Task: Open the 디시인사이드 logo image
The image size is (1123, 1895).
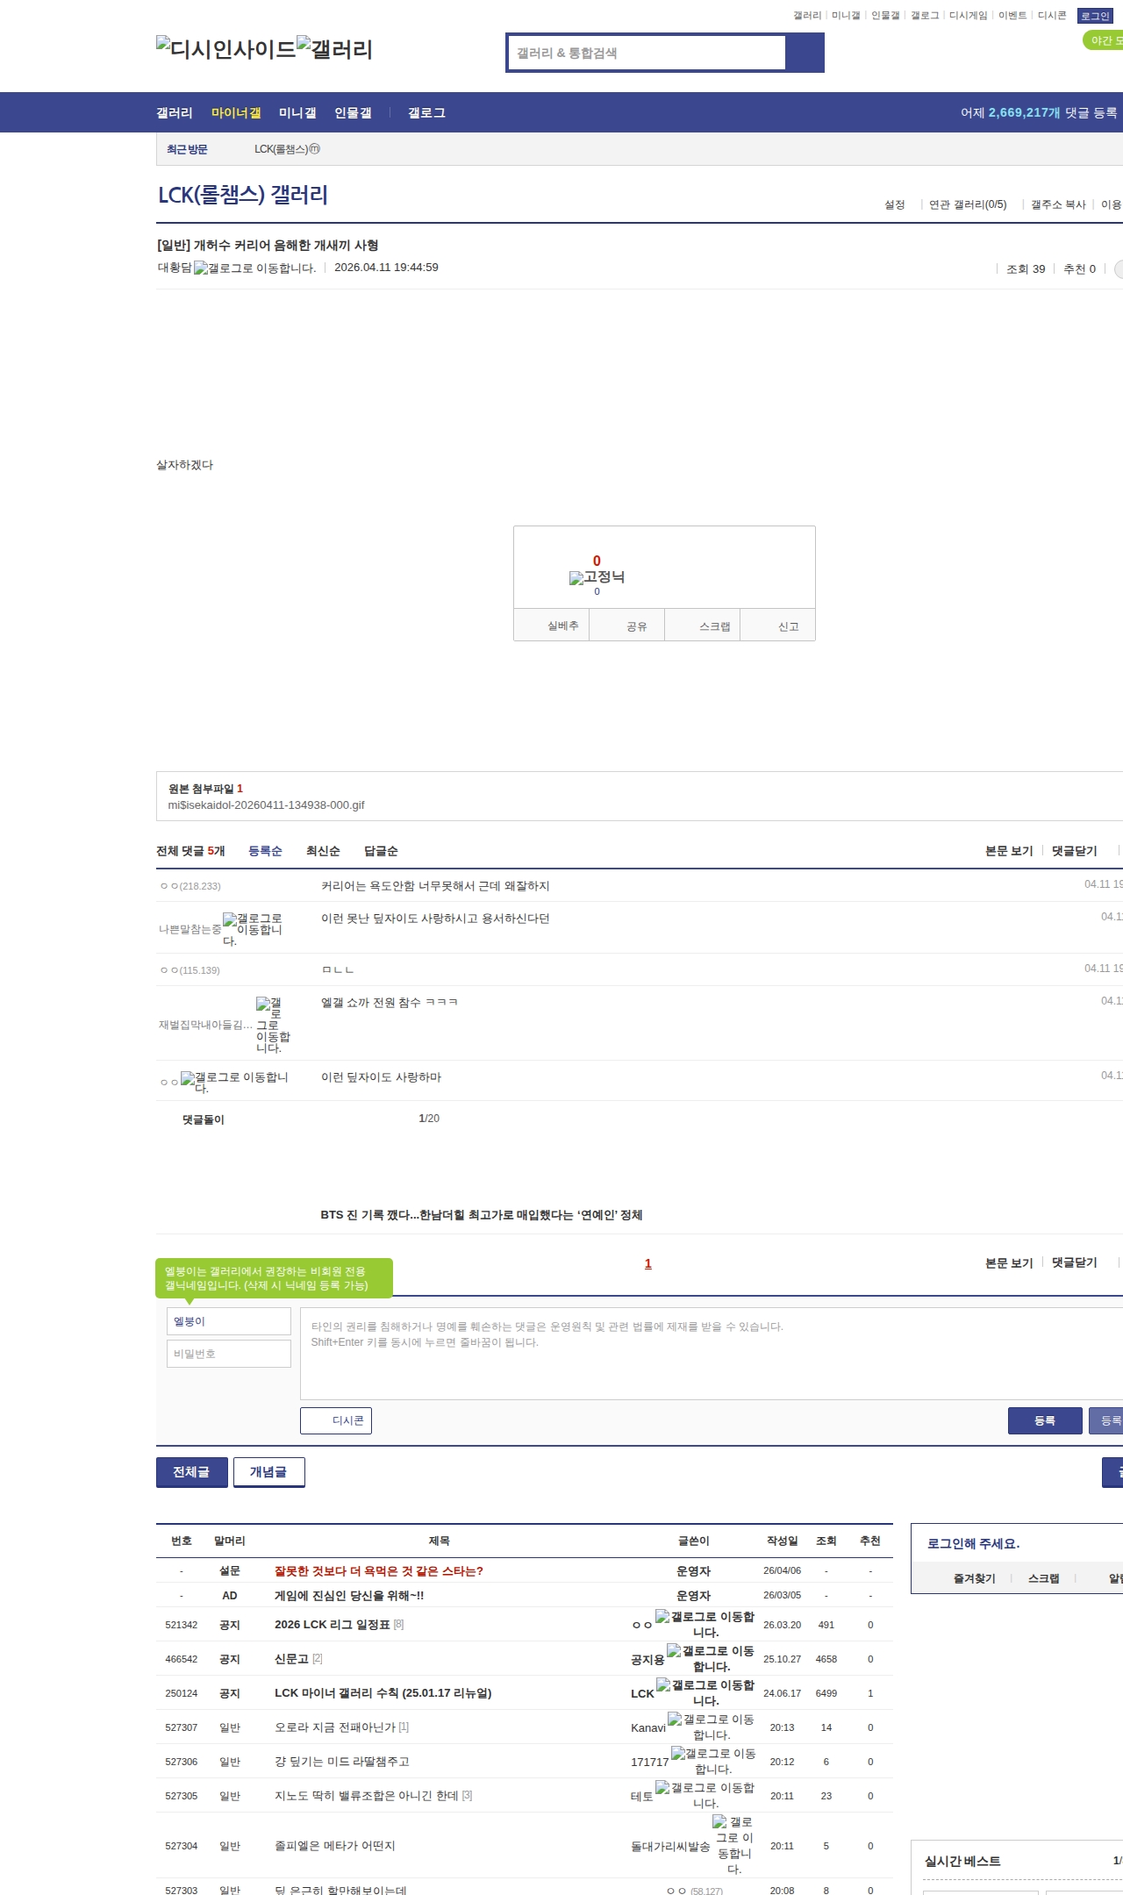Action: 226,48
